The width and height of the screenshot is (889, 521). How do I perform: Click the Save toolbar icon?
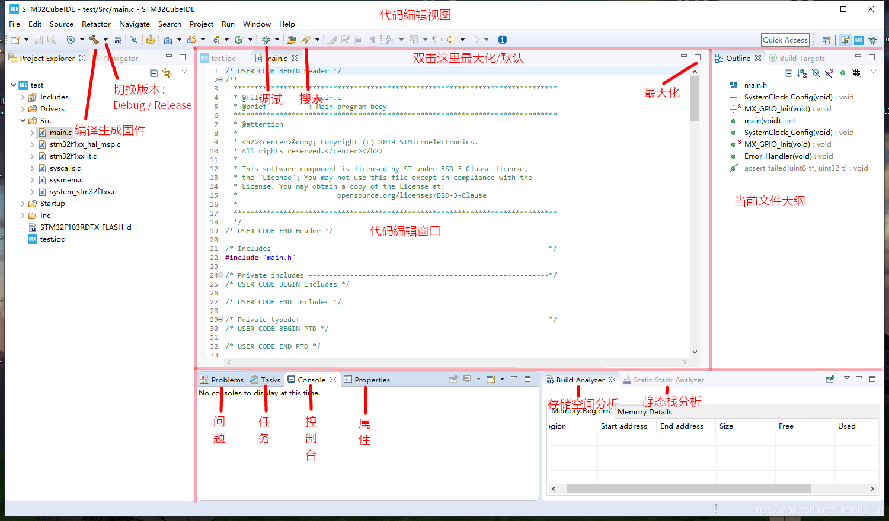pyautogui.click(x=38, y=40)
